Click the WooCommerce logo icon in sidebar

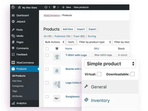pos(13,62)
